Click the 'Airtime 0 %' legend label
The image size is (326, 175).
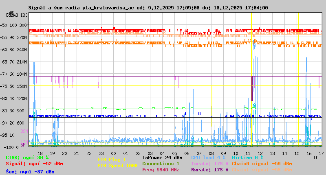point(248,157)
